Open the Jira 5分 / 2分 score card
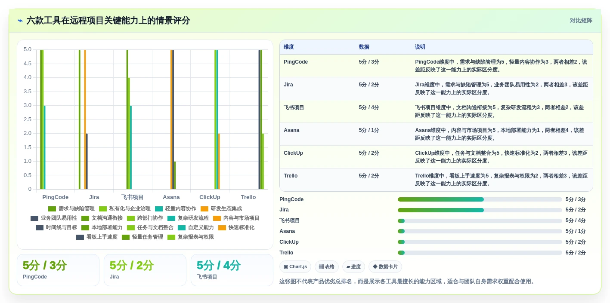Image resolution: width=610 pixels, height=303 pixels. [145, 270]
